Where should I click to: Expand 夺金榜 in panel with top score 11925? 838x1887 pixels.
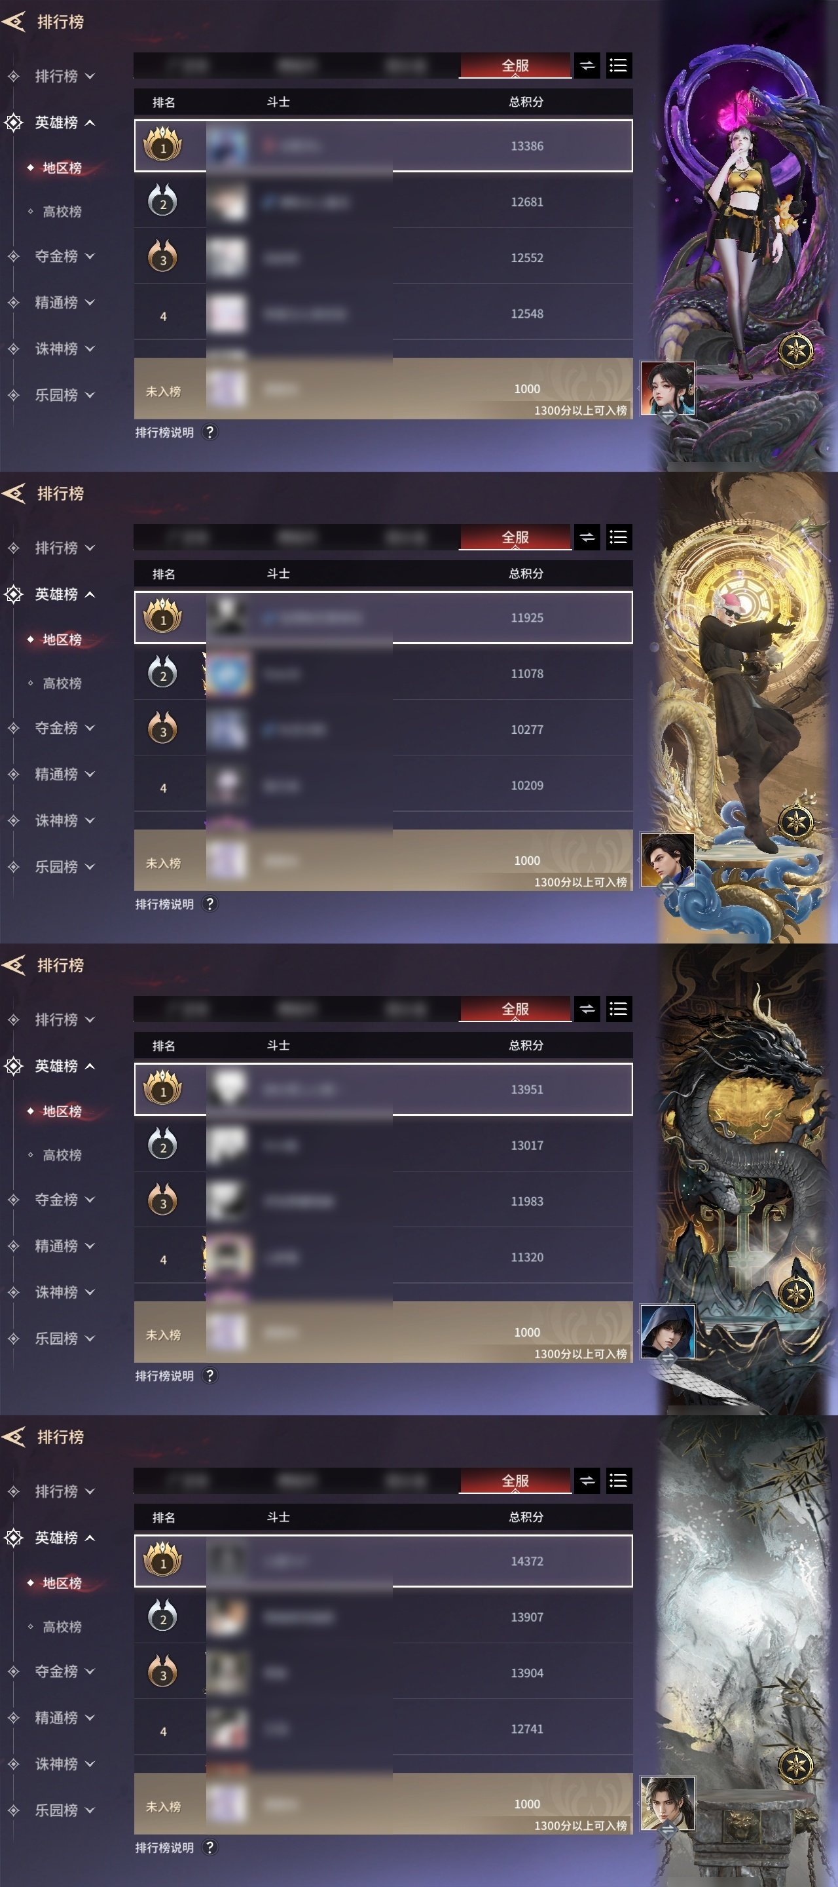(x=56, y=728)
